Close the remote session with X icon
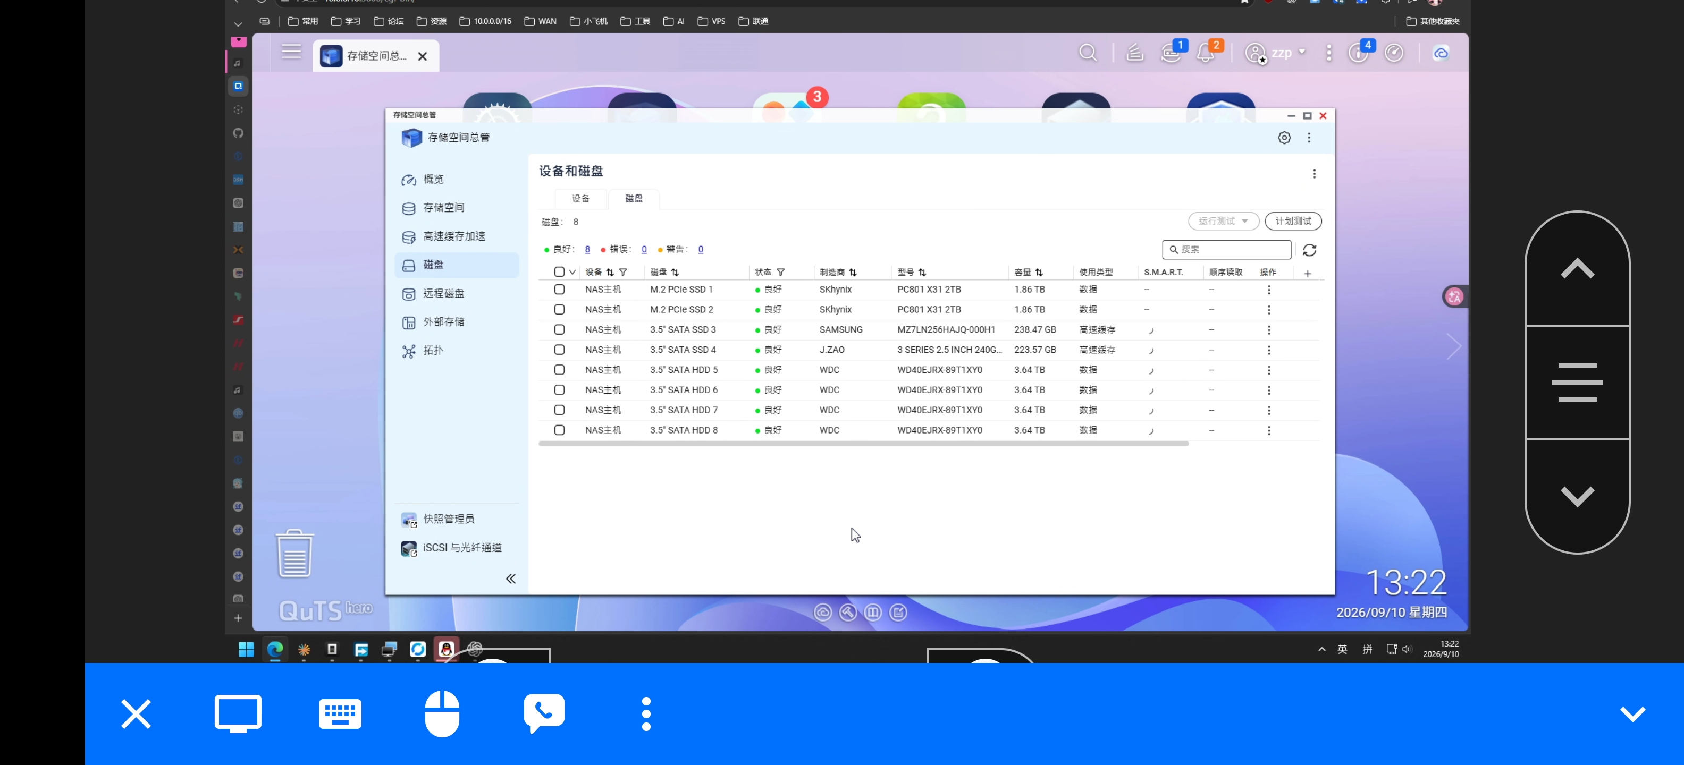 [x=136, y=713]
